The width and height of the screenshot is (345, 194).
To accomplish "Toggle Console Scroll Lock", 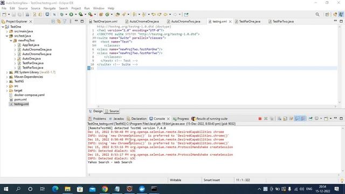I will (285, 119).
